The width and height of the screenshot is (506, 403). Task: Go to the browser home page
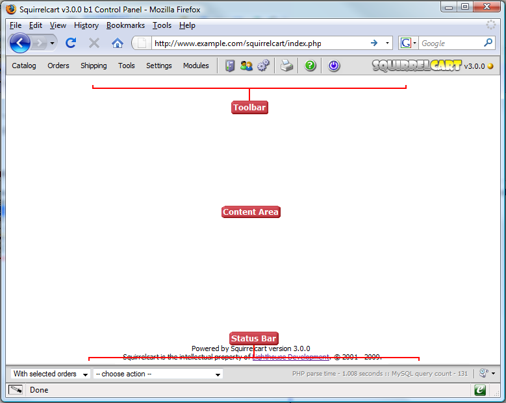(117, 43)
